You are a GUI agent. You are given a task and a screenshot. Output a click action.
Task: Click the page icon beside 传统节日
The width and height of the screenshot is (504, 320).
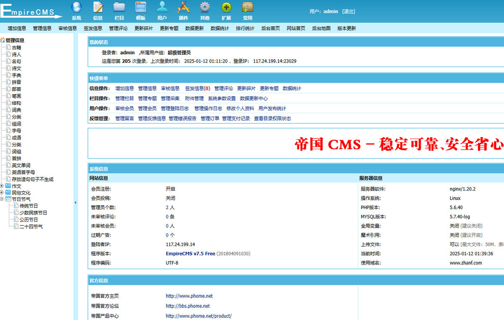click(16, 206)
